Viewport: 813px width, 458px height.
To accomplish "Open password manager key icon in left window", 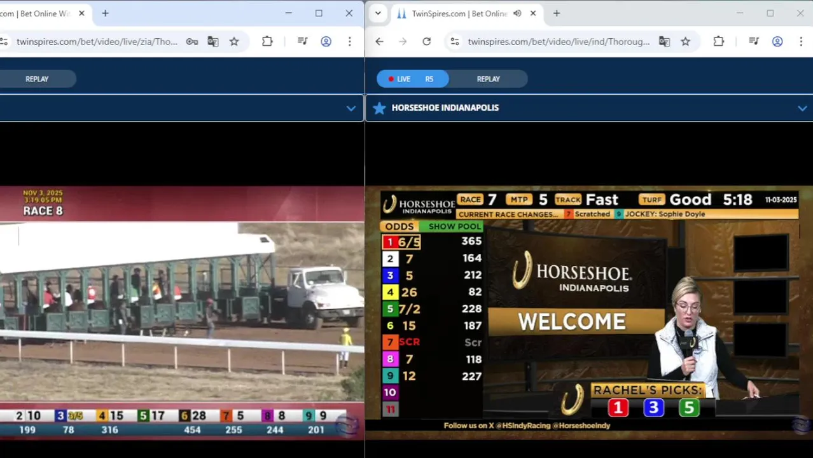I will tap(191, 41).
